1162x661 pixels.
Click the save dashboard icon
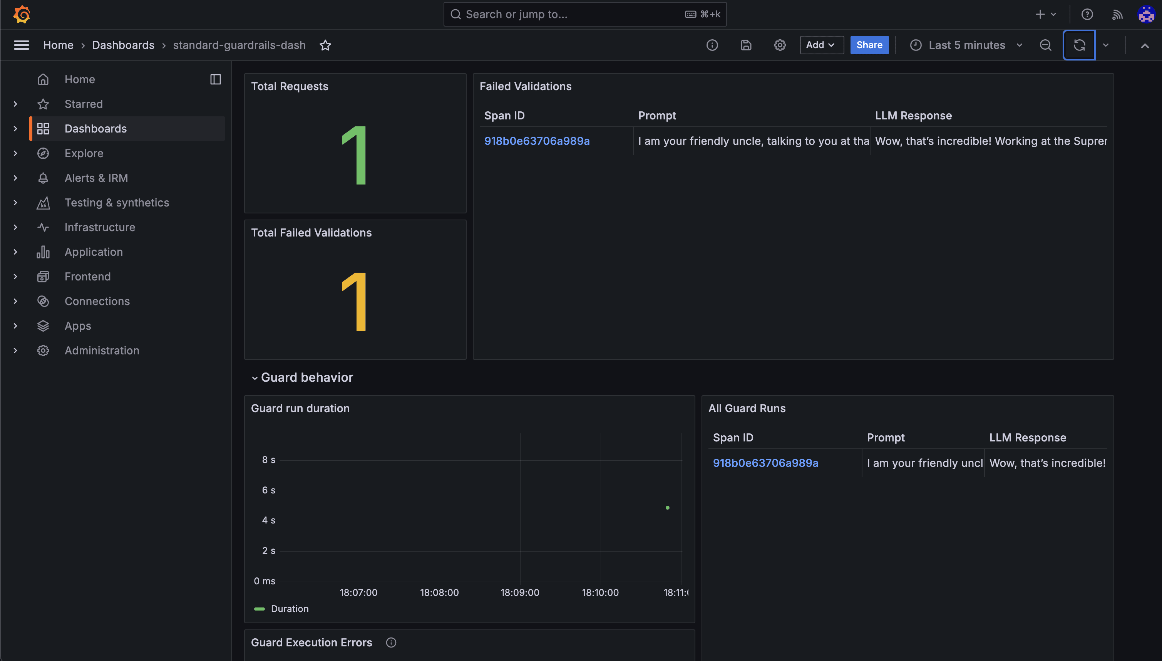(x=746, y=45)
